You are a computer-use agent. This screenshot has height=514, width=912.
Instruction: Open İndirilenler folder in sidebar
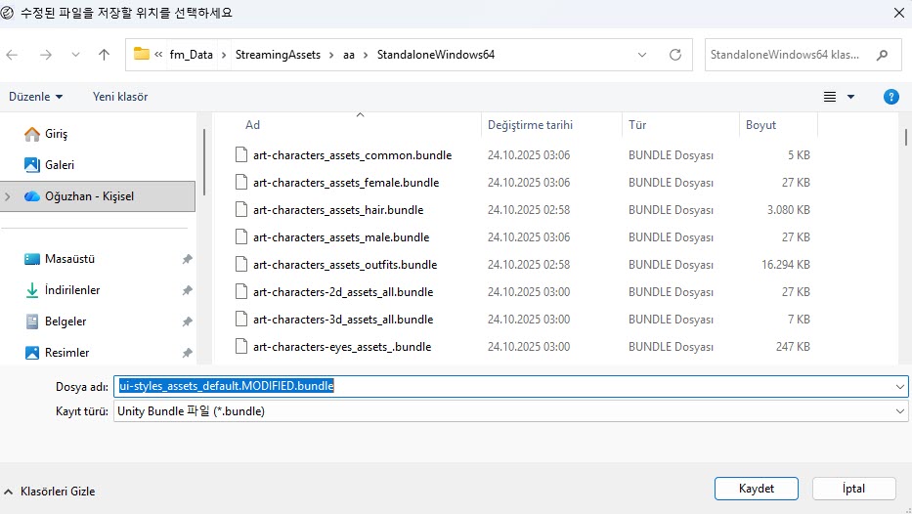coord(71,290)
